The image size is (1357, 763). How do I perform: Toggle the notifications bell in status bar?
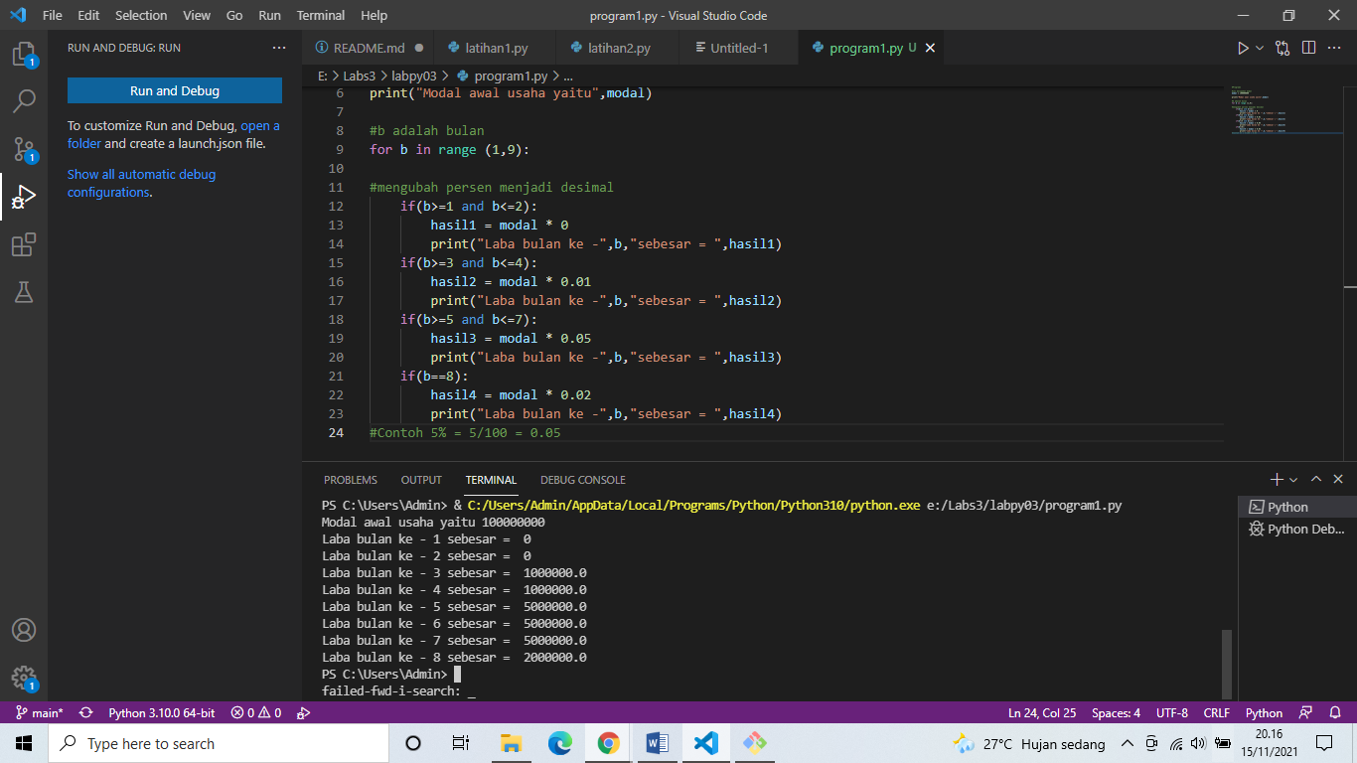(1337, 712)
